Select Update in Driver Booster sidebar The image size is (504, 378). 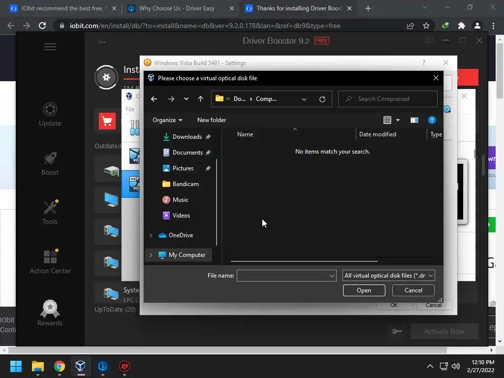(x=50, y=114)
